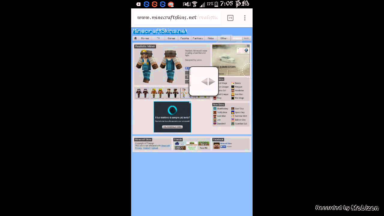Open the BMW Story advertisement
The image size is (384, 216).
231,60
